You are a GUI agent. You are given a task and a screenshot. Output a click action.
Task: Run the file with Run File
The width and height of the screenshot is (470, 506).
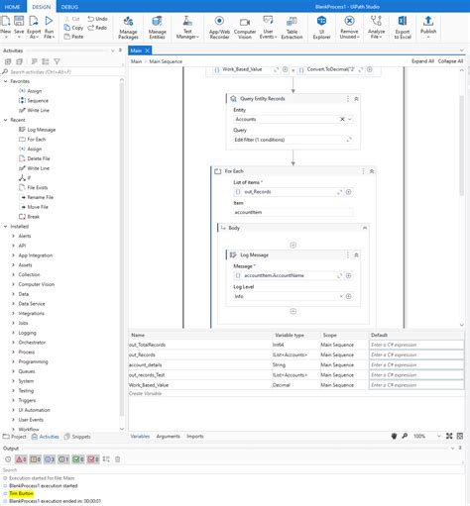pos(49,27)
